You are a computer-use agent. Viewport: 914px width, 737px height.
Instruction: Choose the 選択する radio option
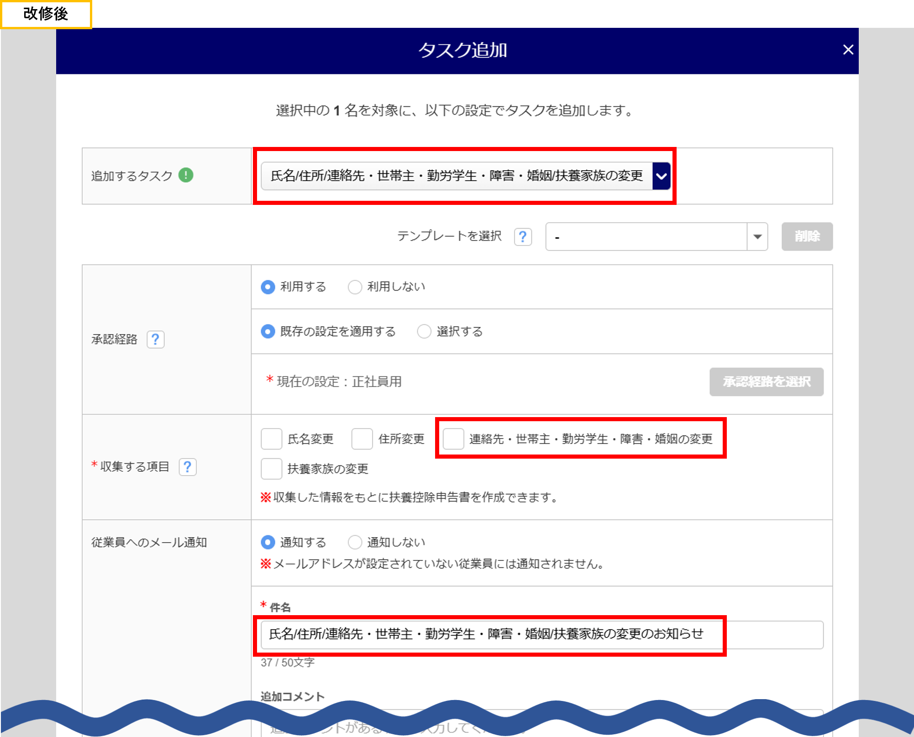[424, 331]
